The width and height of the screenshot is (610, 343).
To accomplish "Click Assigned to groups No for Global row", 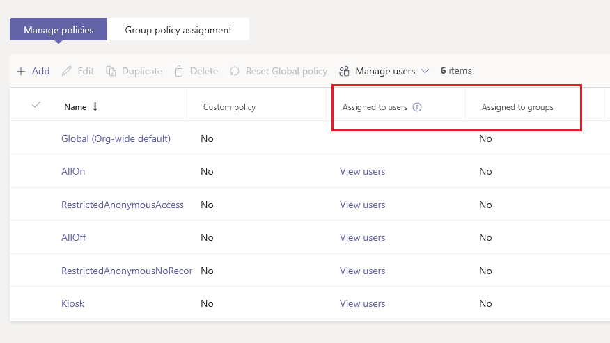I will 485,138.
